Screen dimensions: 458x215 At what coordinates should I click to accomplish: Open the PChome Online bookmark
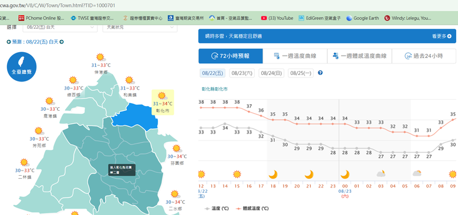pos(41,18)
